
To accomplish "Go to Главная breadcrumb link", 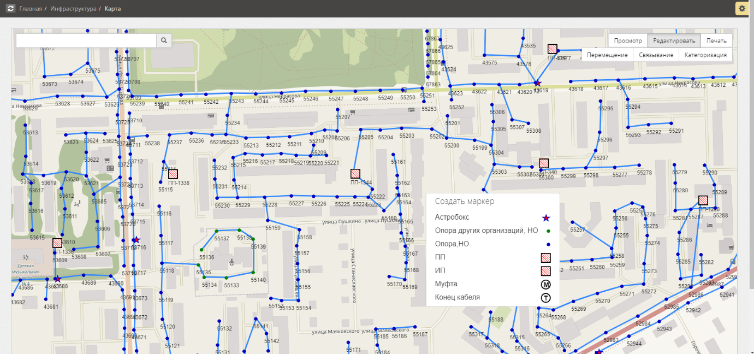I will click(31, 9).
